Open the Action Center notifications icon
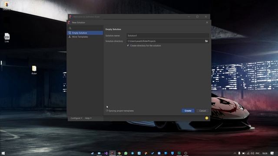 [272, 153]
